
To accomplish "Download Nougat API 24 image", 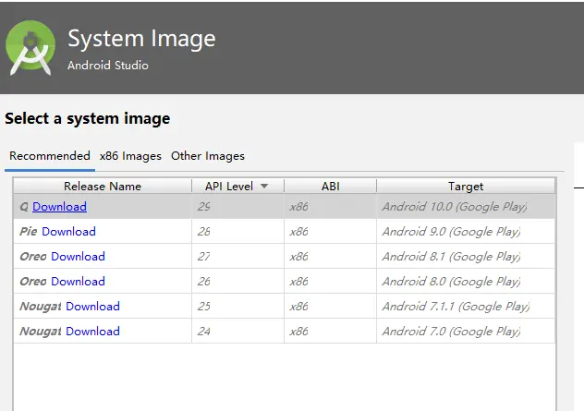I will 92,332.
